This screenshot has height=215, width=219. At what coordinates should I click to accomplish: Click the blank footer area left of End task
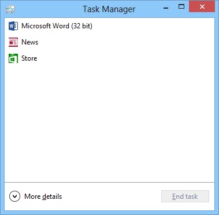point(112,197)
